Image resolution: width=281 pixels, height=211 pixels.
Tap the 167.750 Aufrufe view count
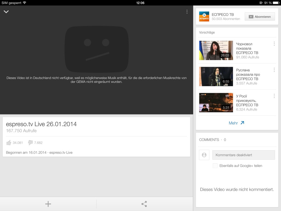(x=21, y=131)
